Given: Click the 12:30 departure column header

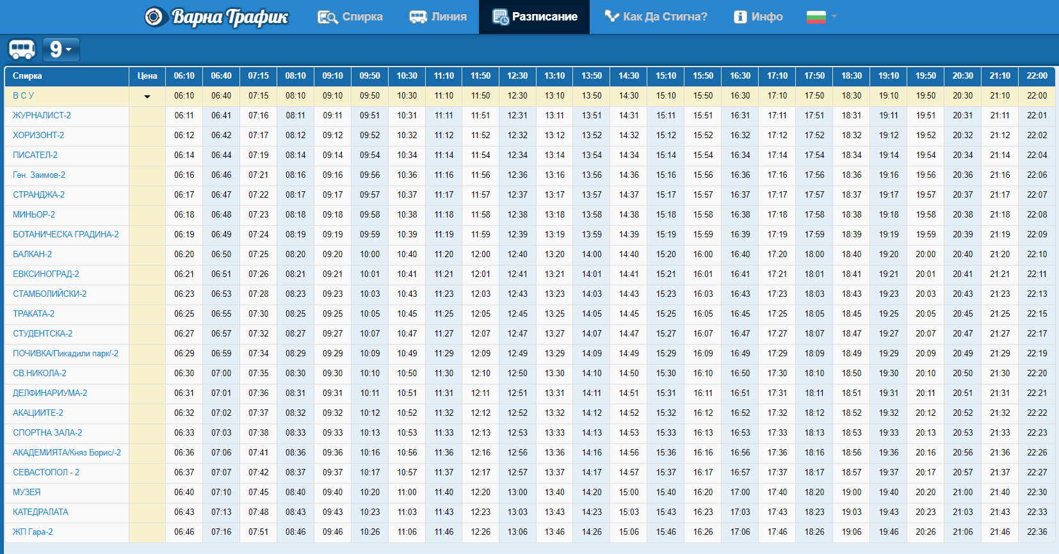Looking at the screenshot, I should tap(518, 75).
